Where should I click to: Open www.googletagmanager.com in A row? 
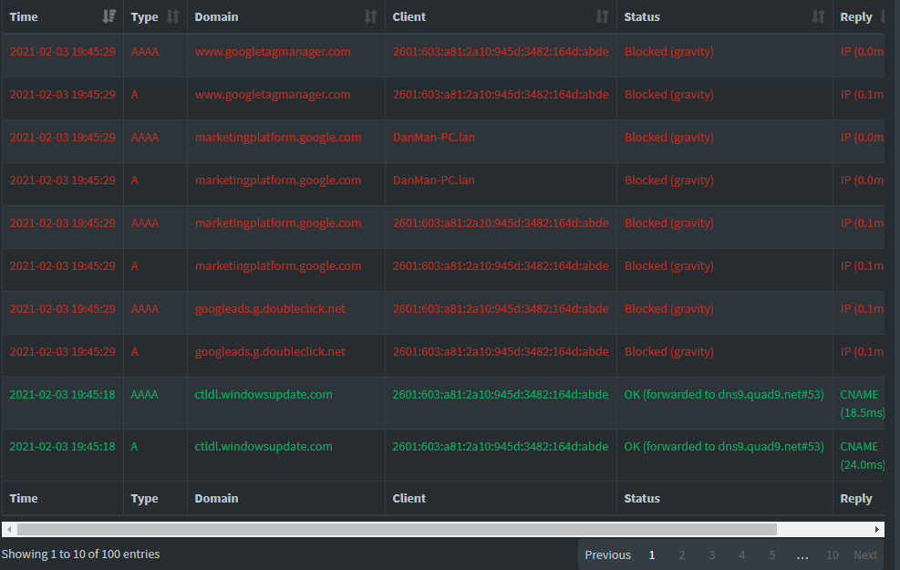click(273, 95)
